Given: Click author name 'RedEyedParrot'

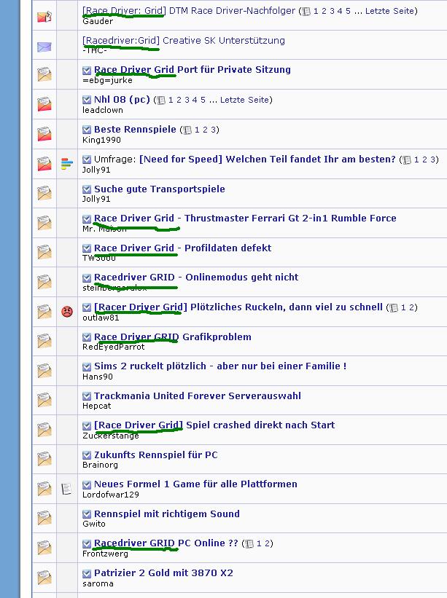Looking at the screenshot, I should point(114,347).
